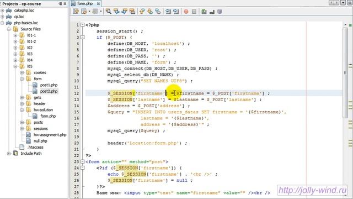Collapse the php-basics.loc project node
Viewport: 353px width, 199px height.
click(2, 23)
